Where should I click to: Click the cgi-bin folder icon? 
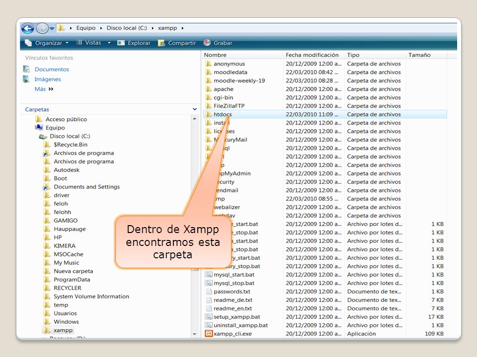[208, 98]
